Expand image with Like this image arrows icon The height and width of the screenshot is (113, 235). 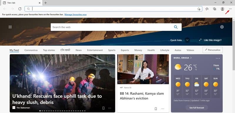click(x=200, y=40)
